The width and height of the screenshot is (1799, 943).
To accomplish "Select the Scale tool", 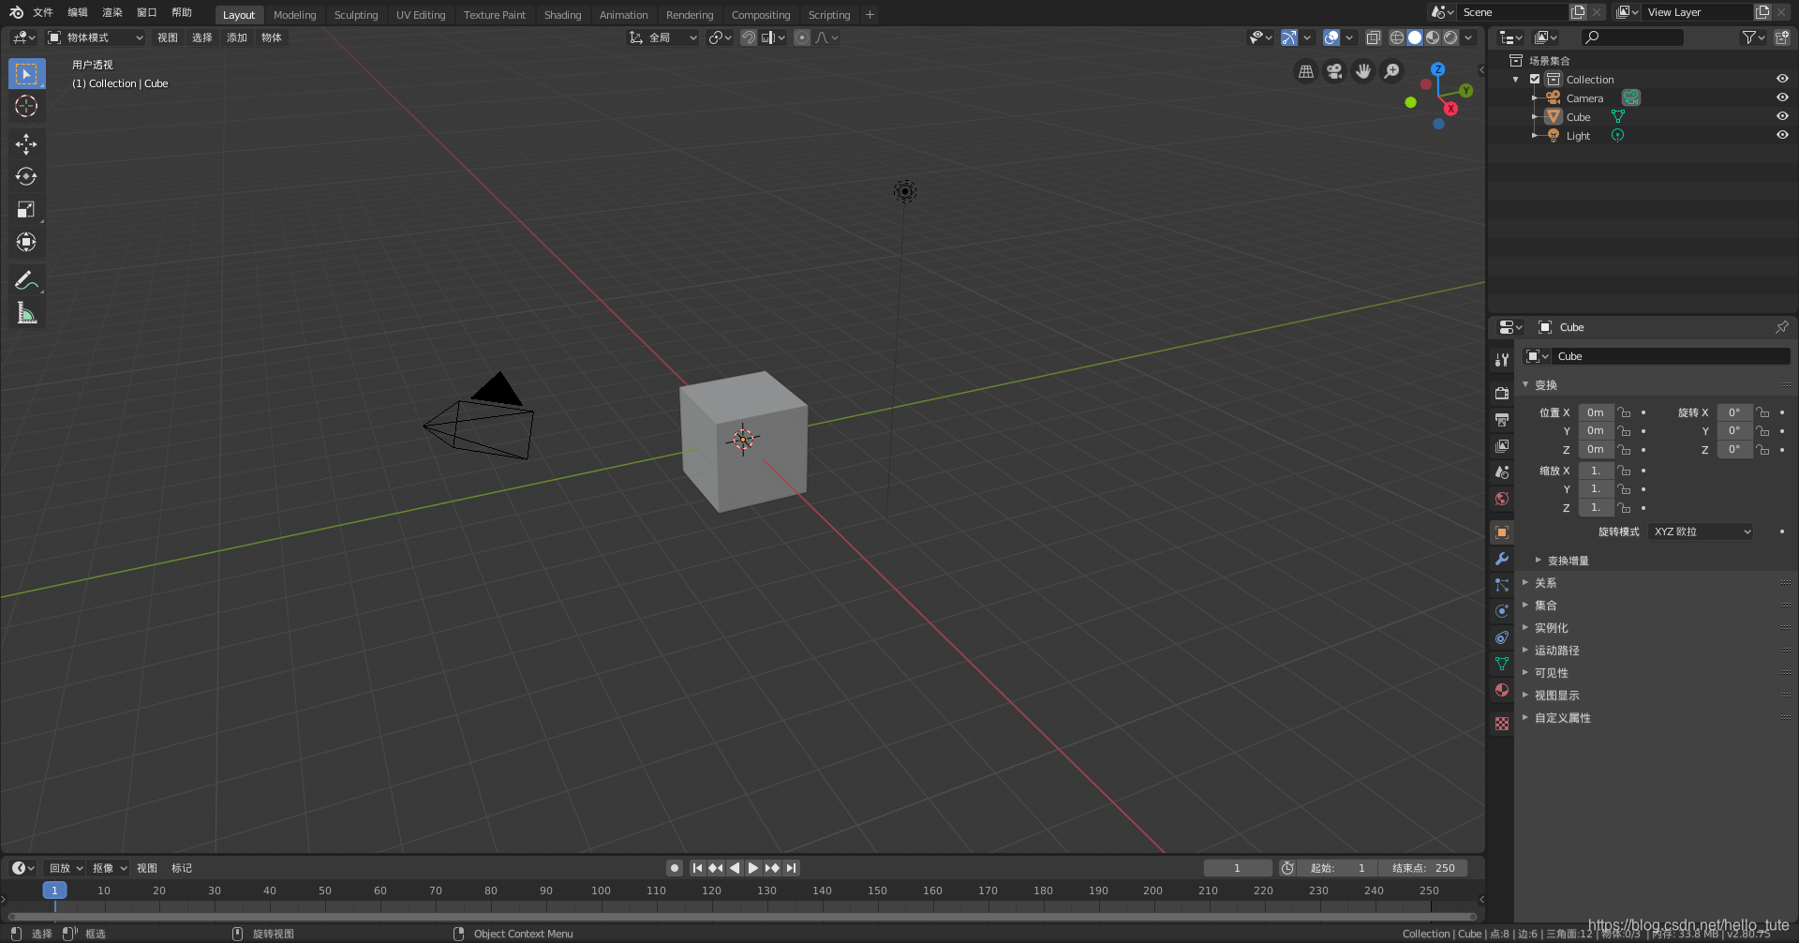I will point(26,209).
